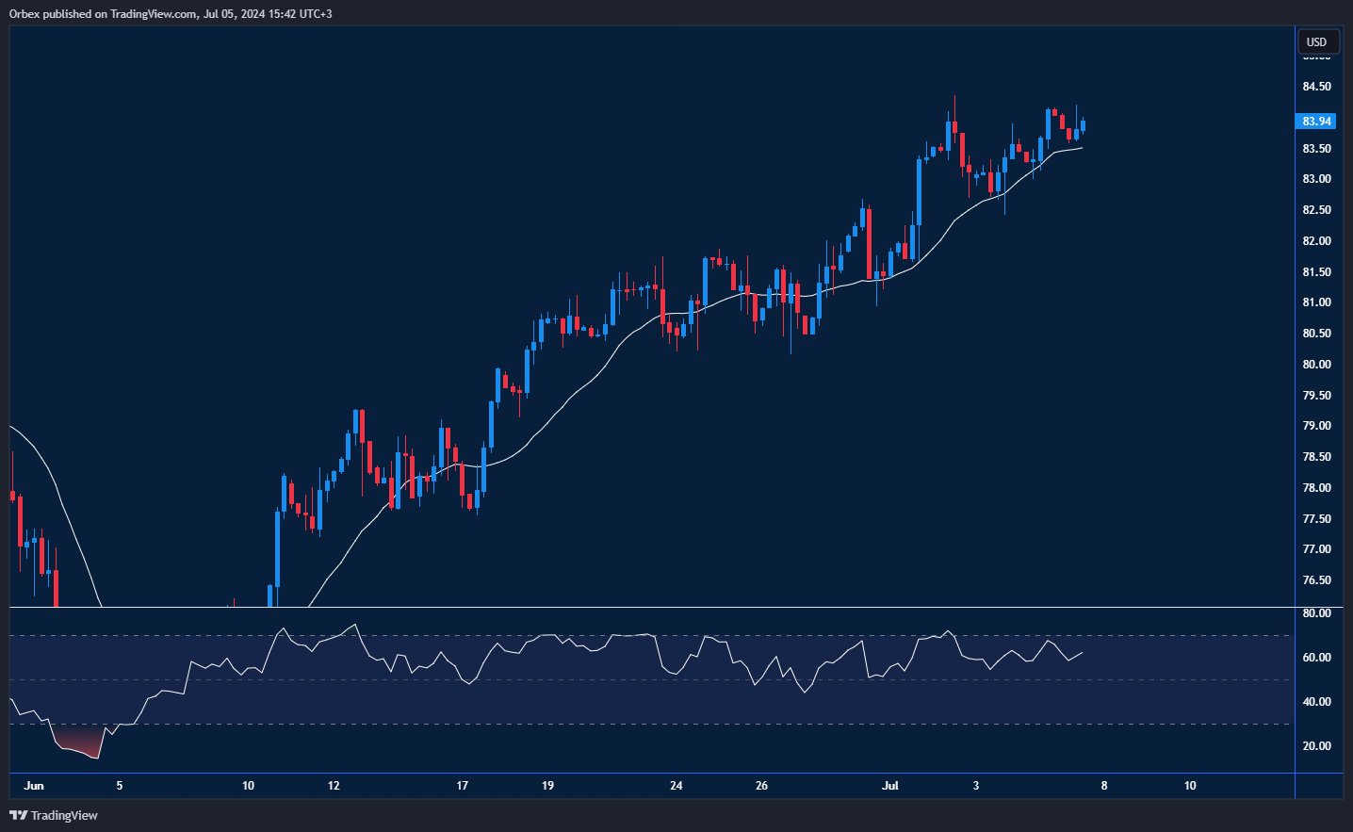Viewport: 1353px width, 832px height.
Task: Click the 81.00 price scale label
Action: 1316,302
